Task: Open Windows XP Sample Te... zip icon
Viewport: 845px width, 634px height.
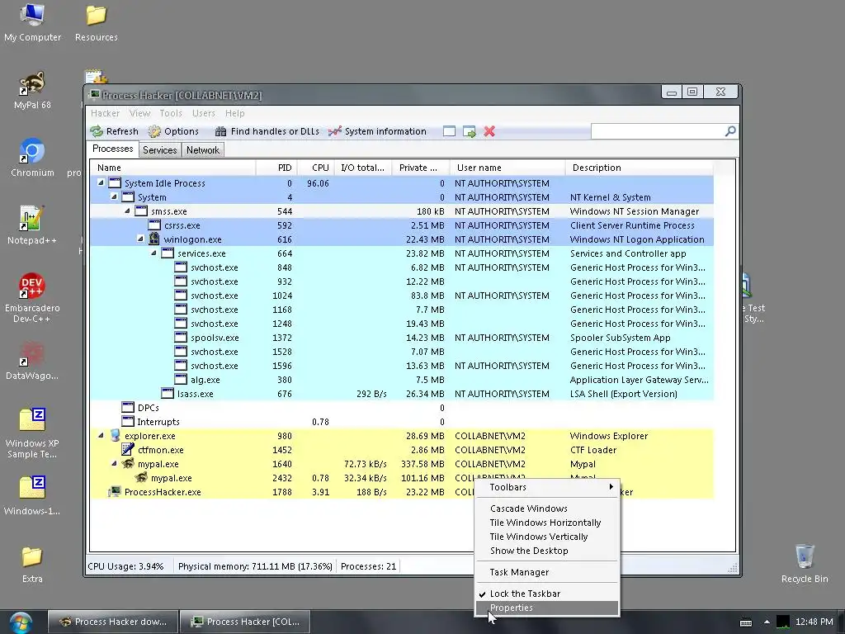Action: [x=32, y=433]
